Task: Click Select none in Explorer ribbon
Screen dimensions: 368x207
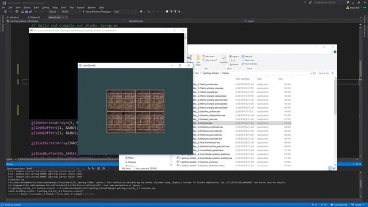Action: (x=248, y=60)
